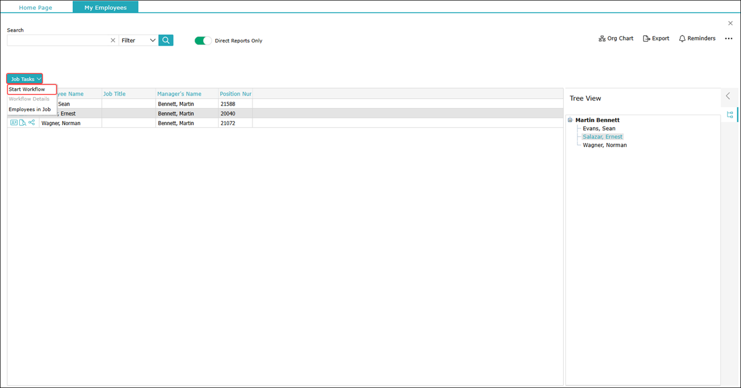Switch to the Home Page tab

tap(36, 7)
